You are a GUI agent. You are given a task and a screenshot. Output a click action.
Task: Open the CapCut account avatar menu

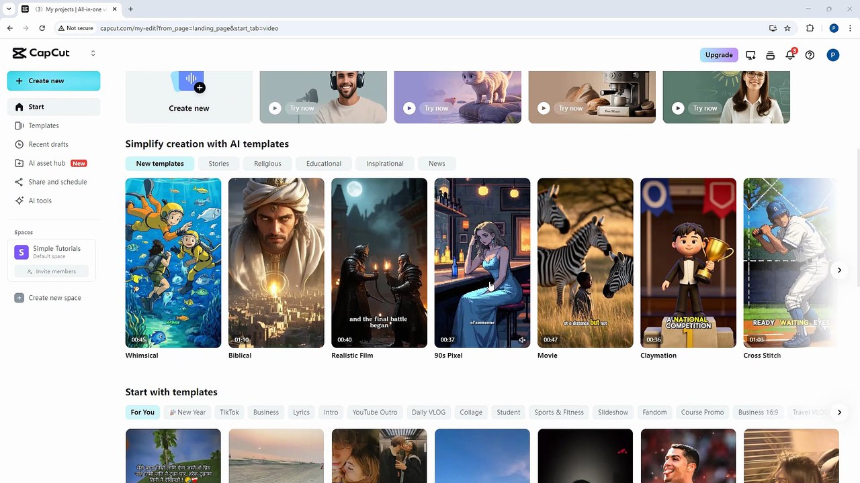click(x=833, y=55)
